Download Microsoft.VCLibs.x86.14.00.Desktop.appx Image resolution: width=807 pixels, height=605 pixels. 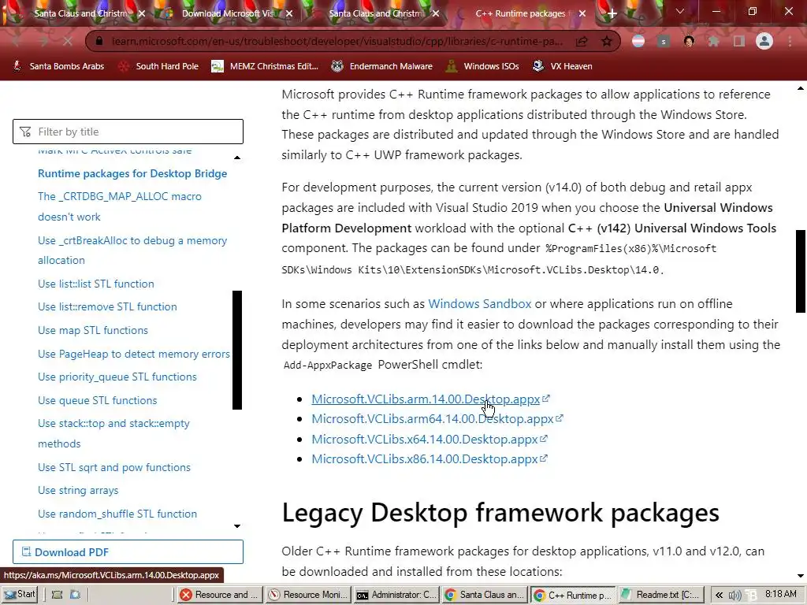430,459
